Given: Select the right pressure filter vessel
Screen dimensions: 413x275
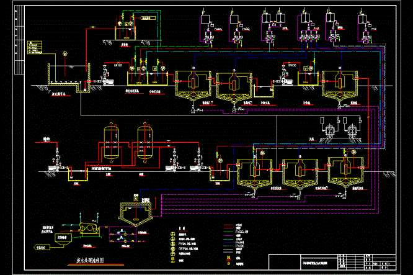Looking at the screenshot, I should pyautogui.click(x=144, y=143).
